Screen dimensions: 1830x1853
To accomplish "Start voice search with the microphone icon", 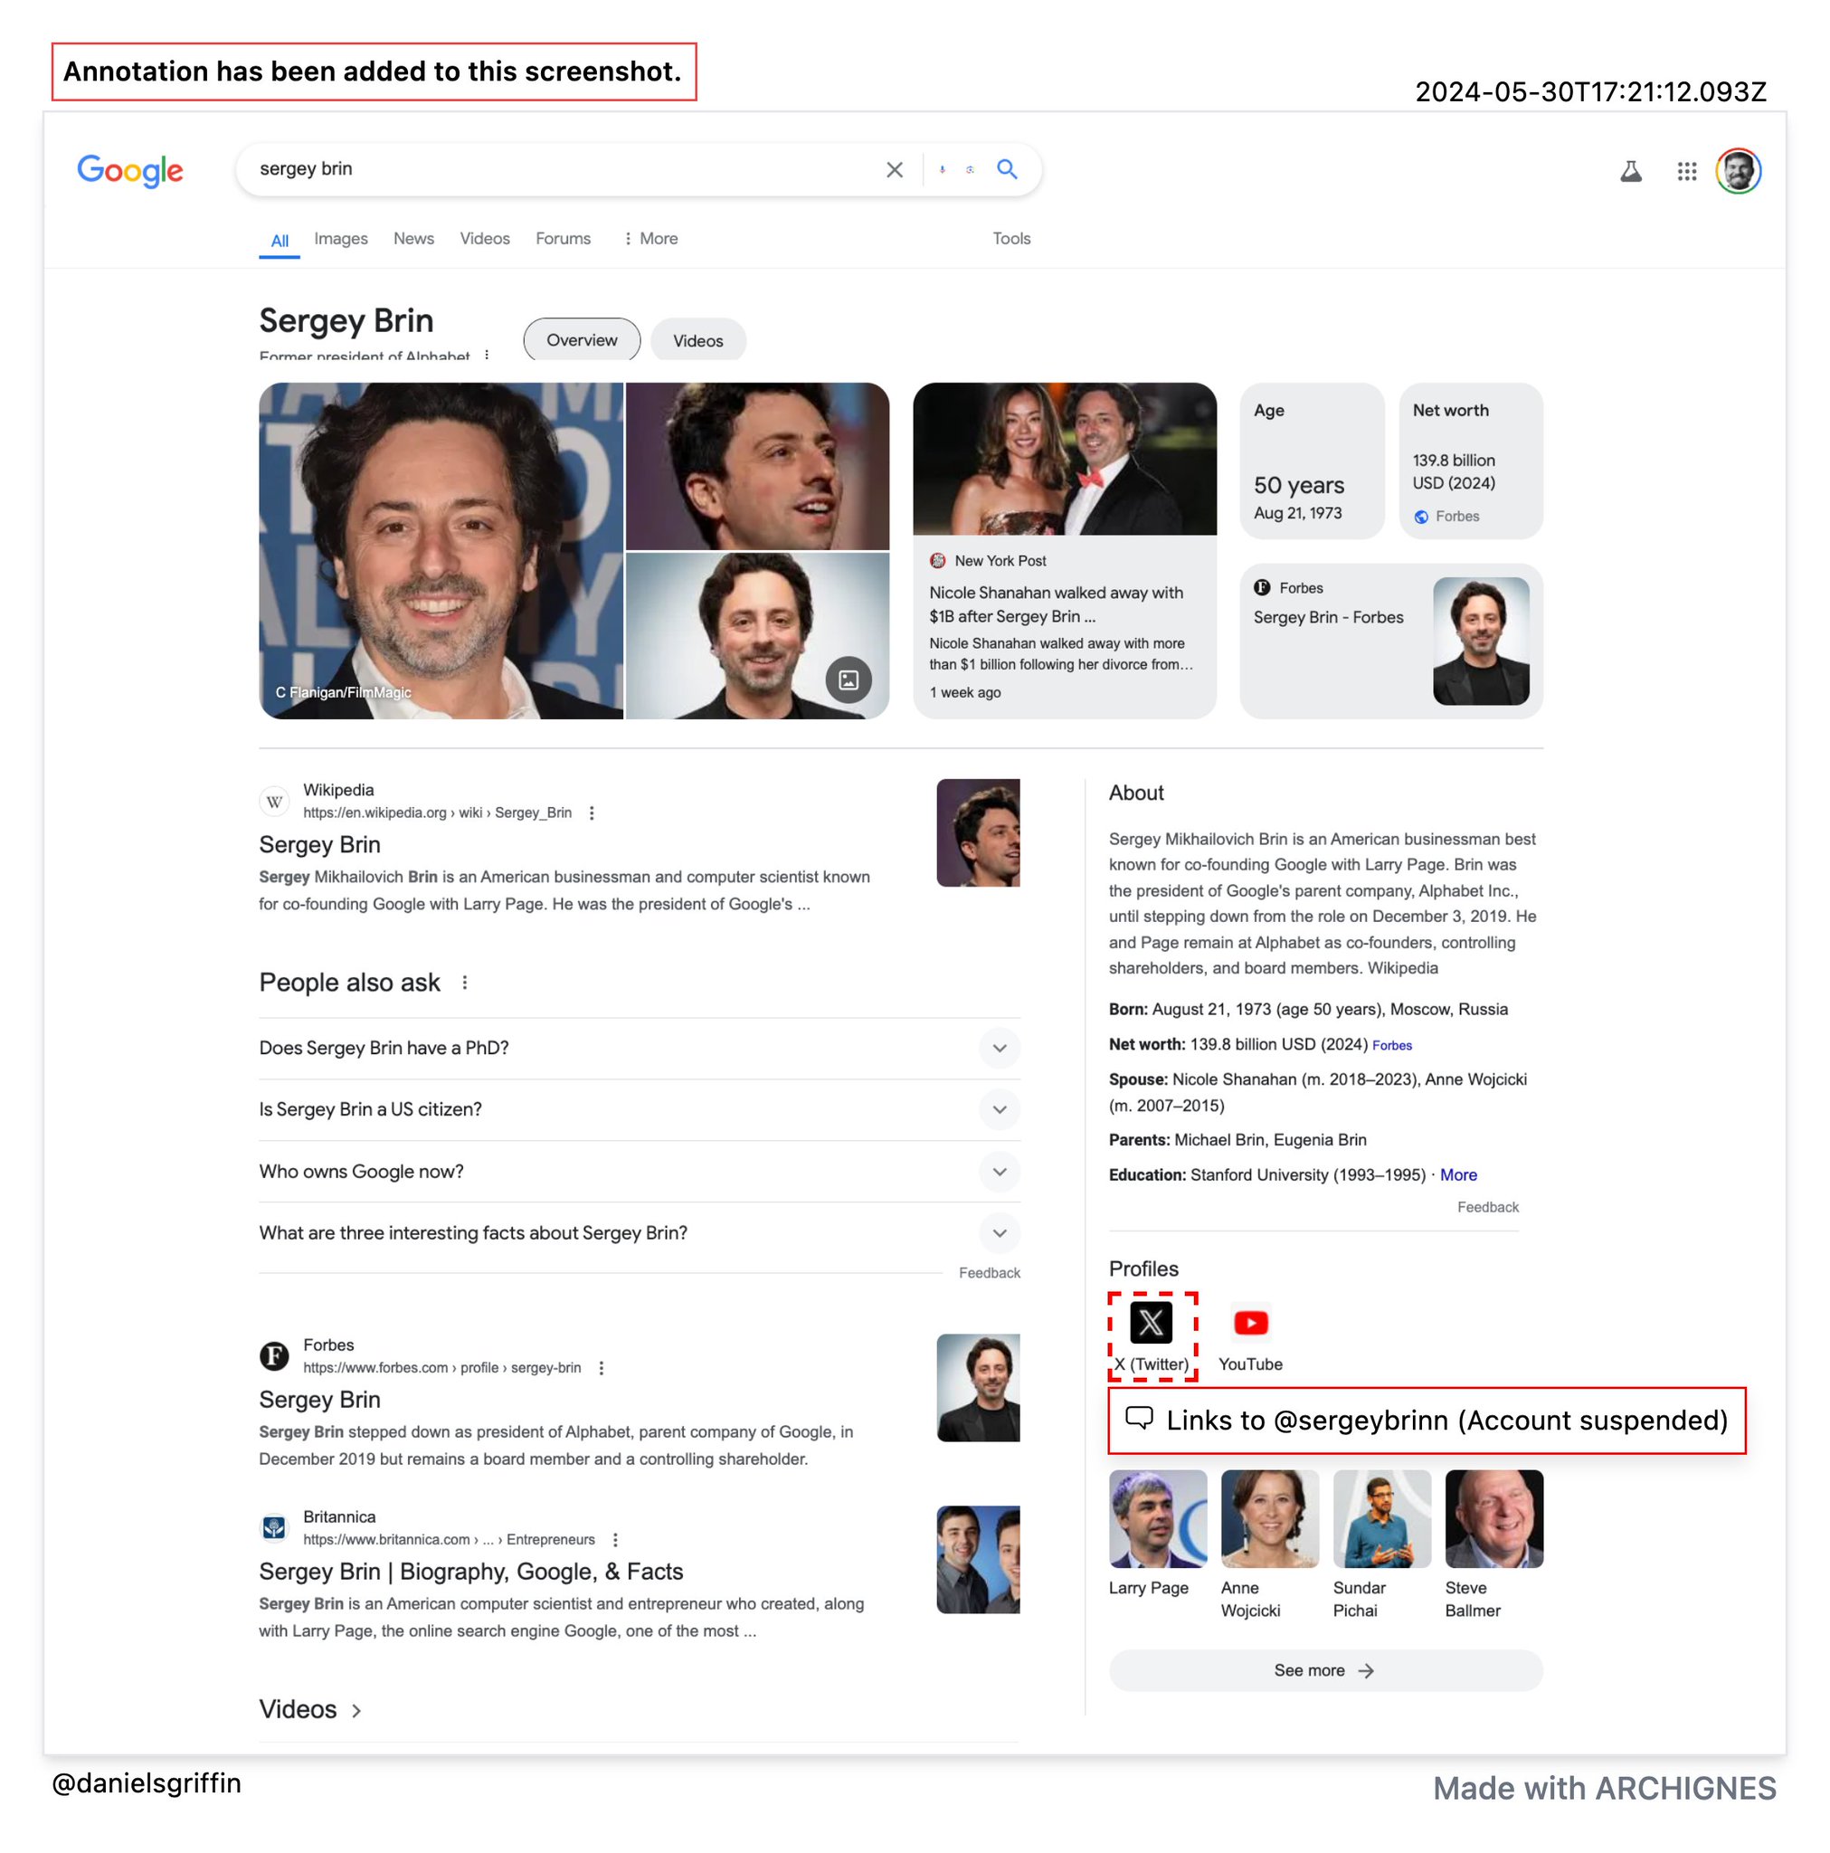I will coord(942,170).
